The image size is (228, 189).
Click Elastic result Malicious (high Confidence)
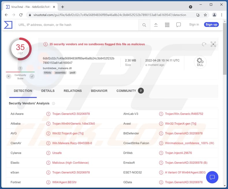point(70,163)
